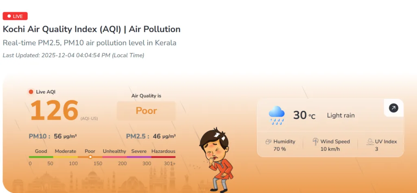Click the green Good scale segment

(41, 157)
